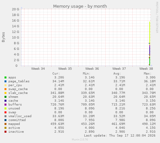Viewport: 160px width, 143px height.
Task: Click the red swap legend swatch
Action: click(5, 112)
